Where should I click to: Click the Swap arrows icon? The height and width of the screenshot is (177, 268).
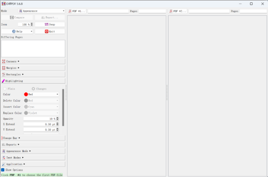46,24
